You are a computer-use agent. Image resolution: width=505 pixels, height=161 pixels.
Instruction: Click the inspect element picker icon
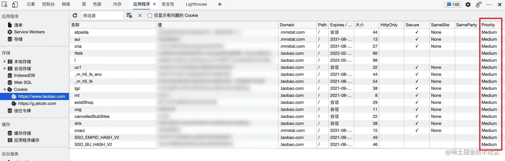point(4,4)
